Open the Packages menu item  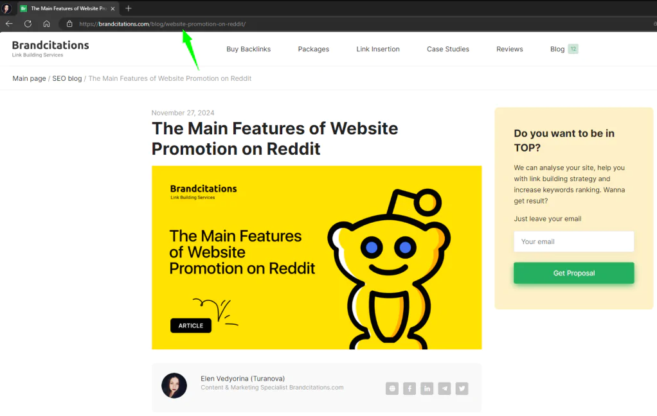pyautogui.click(x=314, y=49)
